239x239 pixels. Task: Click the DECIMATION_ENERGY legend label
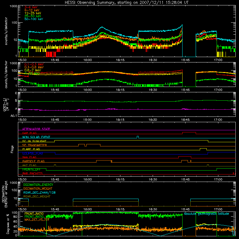[x=38, y=185]
